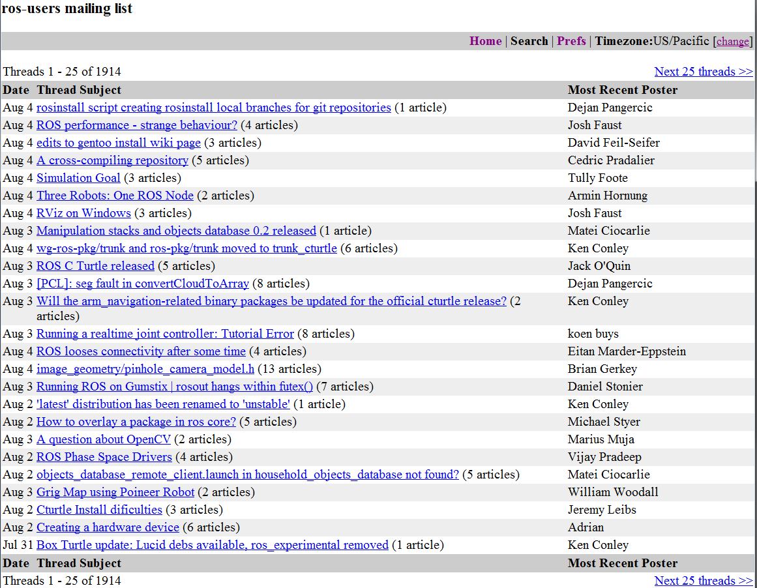
Task: Open 'wg-ros-pkg/trunk and ros-pkg/trunk moved to trunk_cturtle'
Action: click(186, 248)
